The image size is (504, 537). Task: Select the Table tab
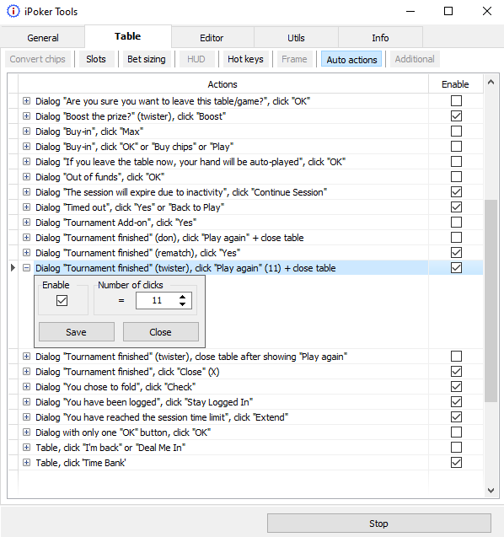pyautogui.click(x=128, y=36)
